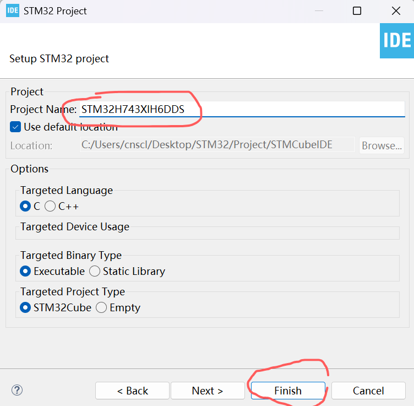The height and width of the screenshot is (406, 414).
Task: Choose Static Library binary type
Action: click(95, 271)
